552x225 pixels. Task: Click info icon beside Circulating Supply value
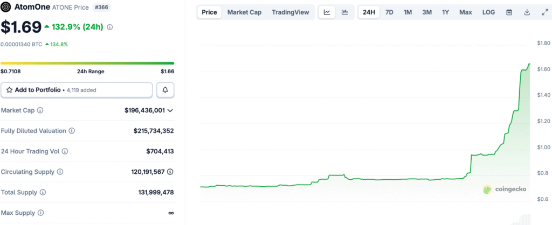coord(170,172)
